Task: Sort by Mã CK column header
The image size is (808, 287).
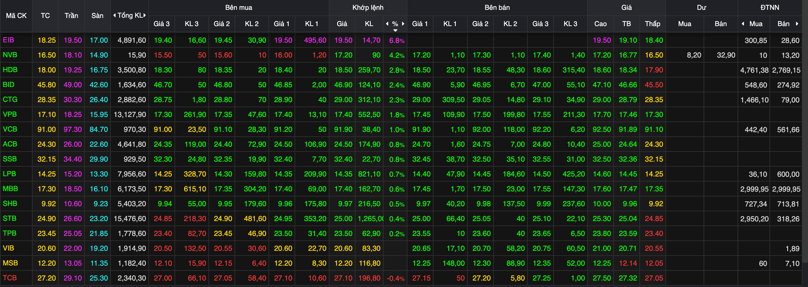Action: click(x=16, y=16)
